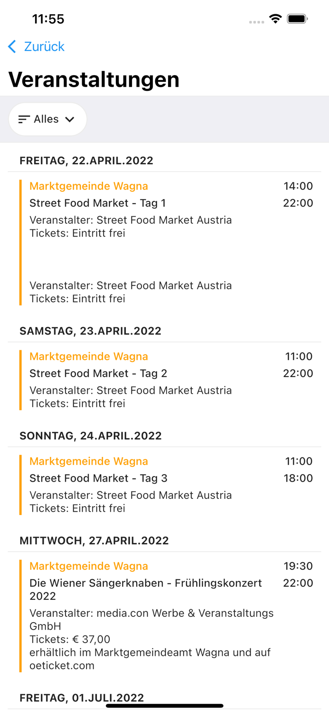Tap the back chevron icon beside Zurück

(11, 47)
